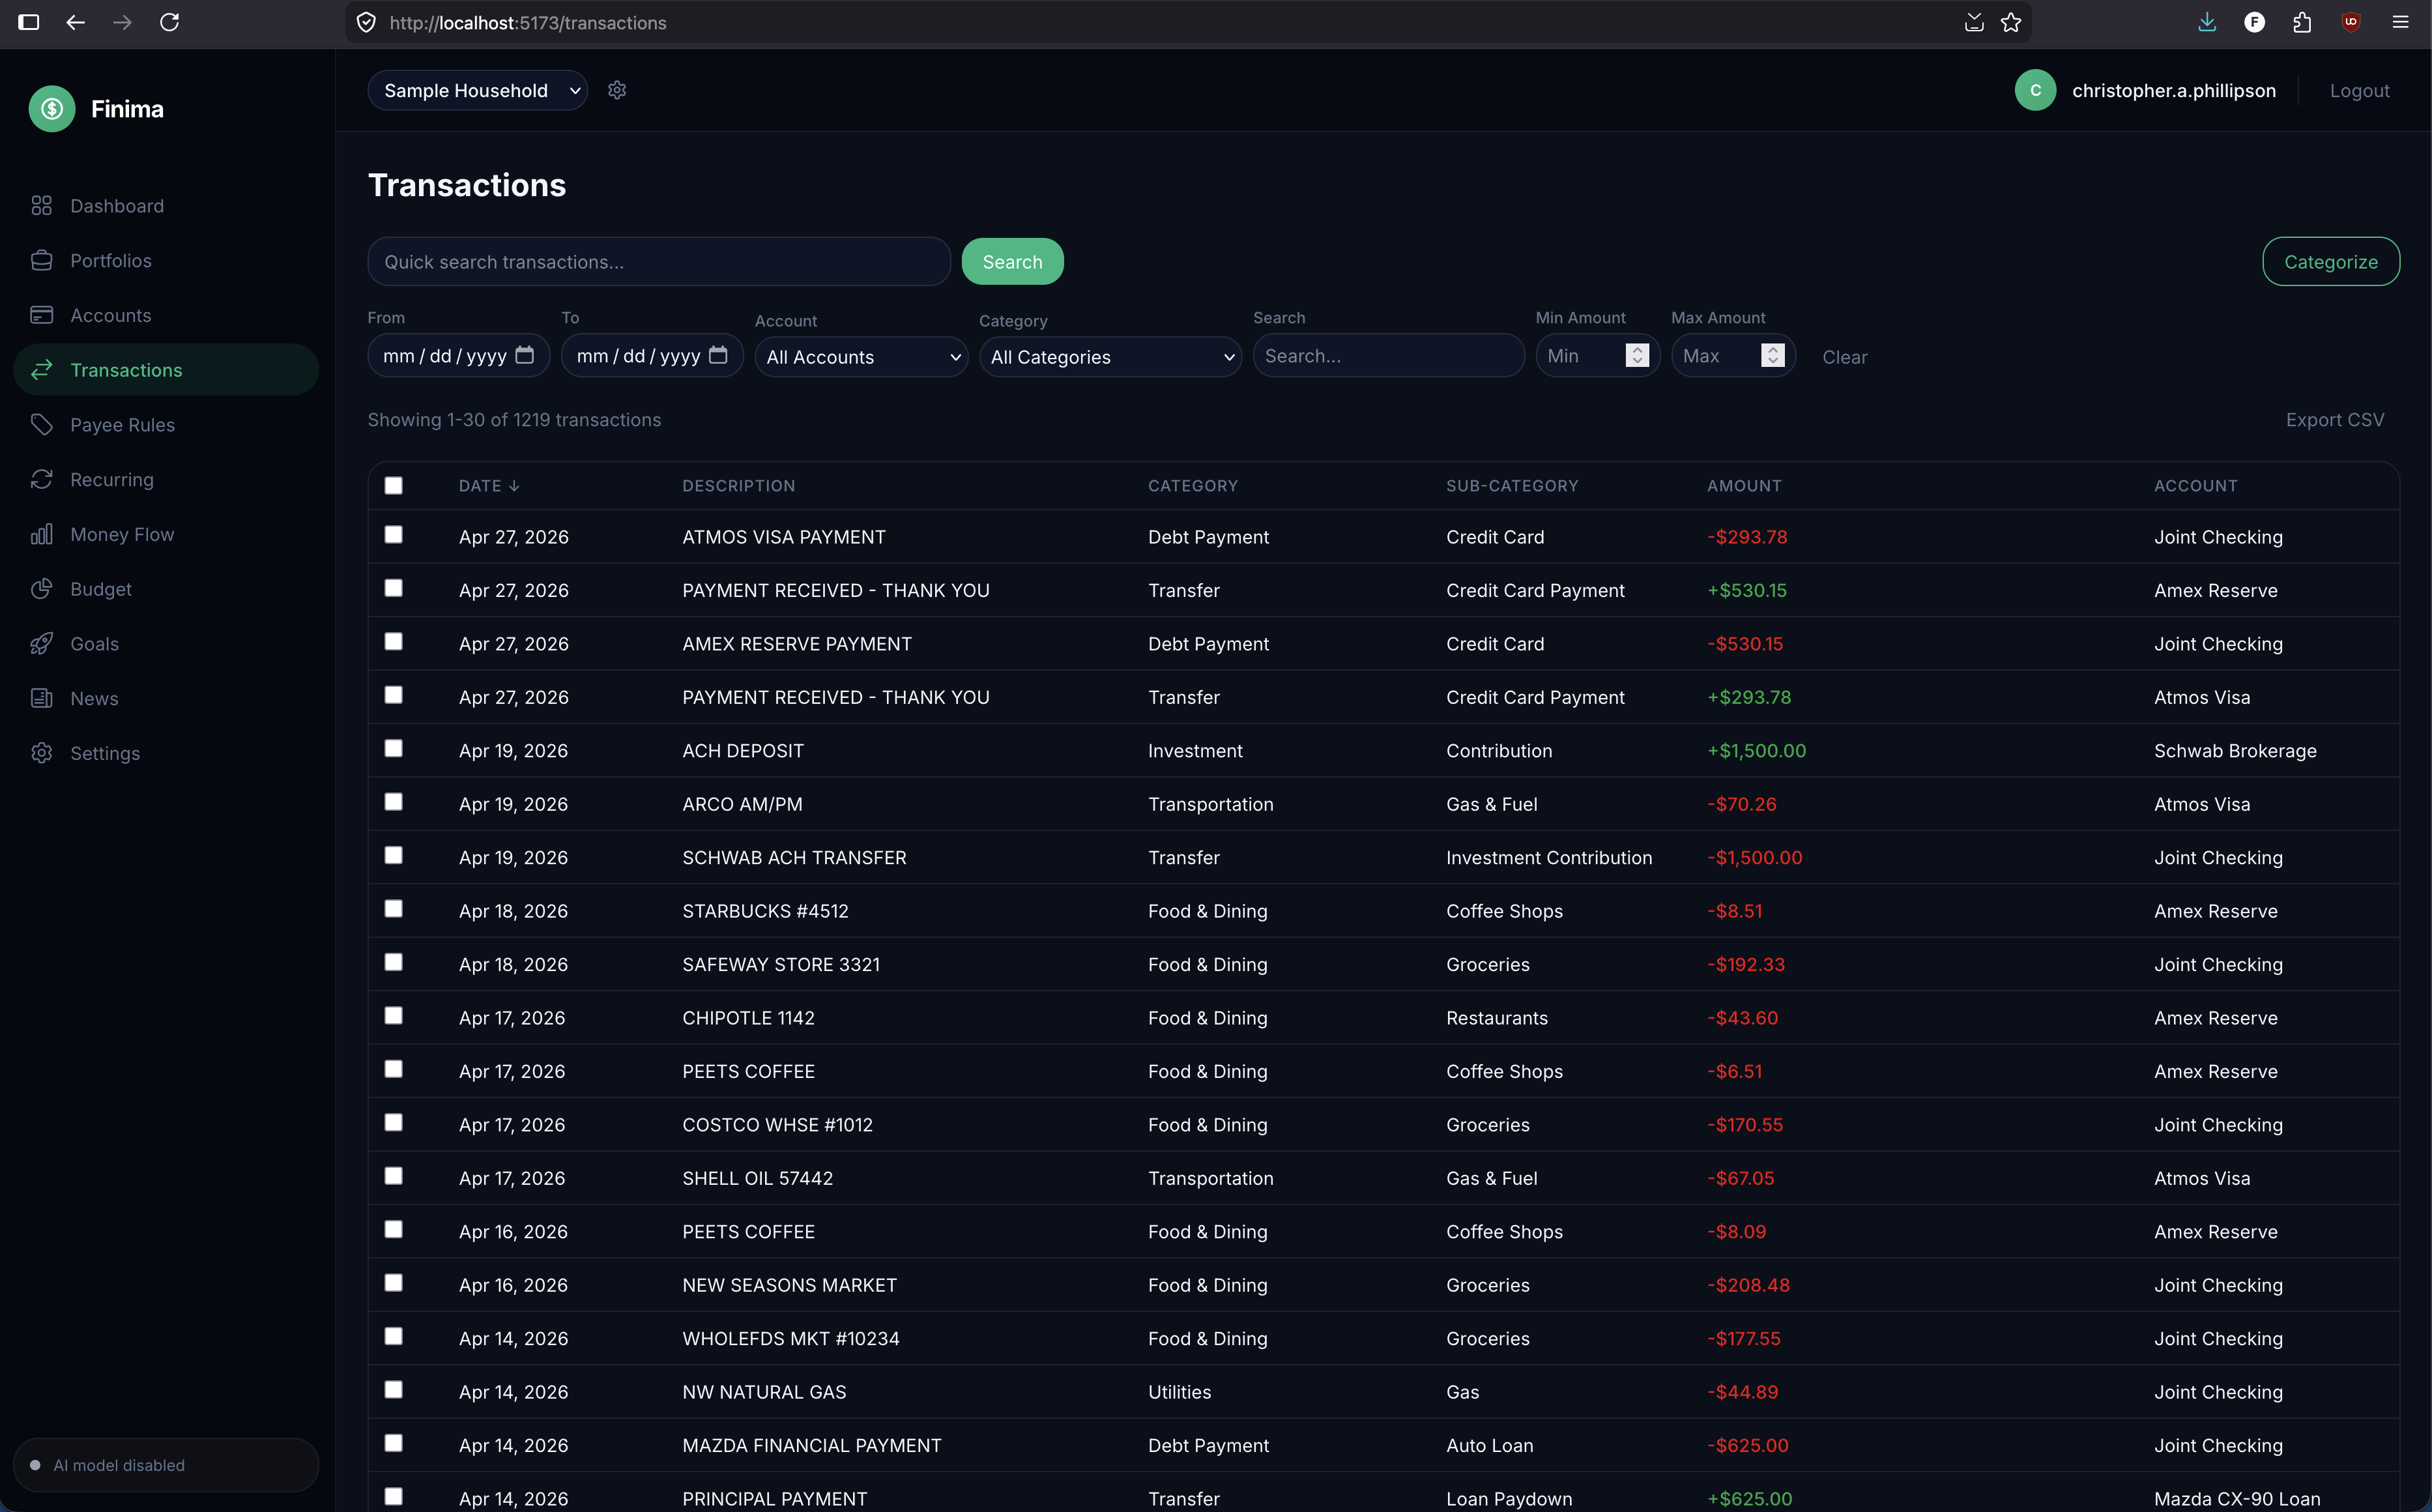
Task: Open the browser extensions puzzle icon
Action: 2302,22
